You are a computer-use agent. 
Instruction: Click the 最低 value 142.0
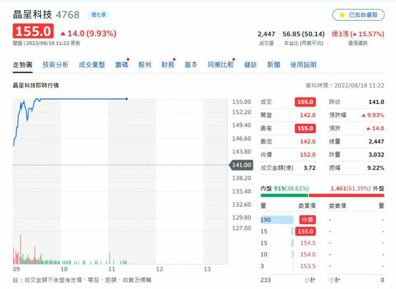pos(307,142)
